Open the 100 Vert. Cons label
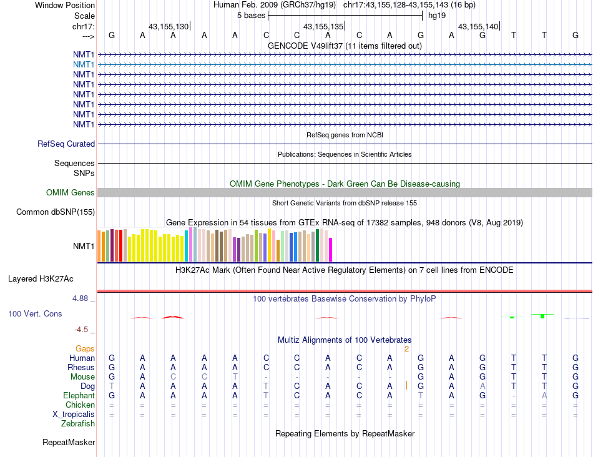This screenshot has height=457, width=593. (x=35, y=313)
